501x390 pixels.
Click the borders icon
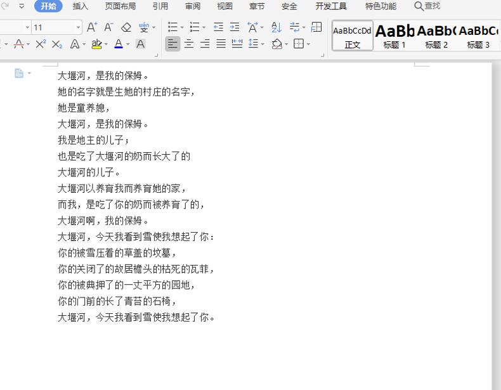[x=299, y=44]
